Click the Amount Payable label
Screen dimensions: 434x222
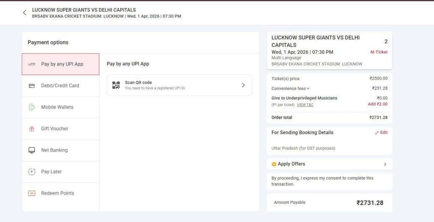pos(289,203)
